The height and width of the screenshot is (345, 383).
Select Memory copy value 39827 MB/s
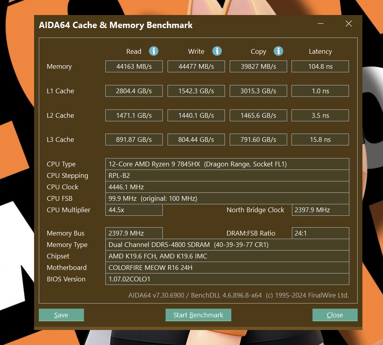[258, 66]
